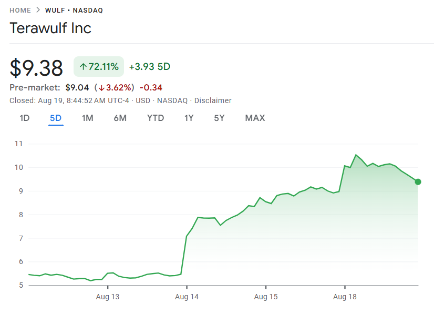This screenshot has width=434, height=314.
Task: Open the 5Y chart view
Action: (219, 118)
